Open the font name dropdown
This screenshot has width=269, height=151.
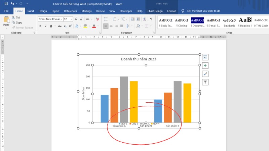tap(62, 19)
